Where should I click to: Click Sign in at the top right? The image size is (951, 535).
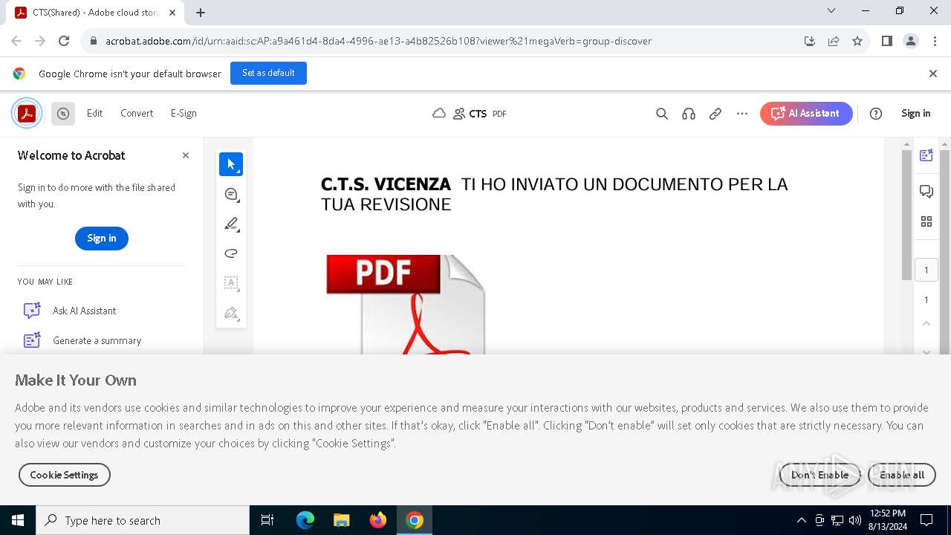click(915, 114)
